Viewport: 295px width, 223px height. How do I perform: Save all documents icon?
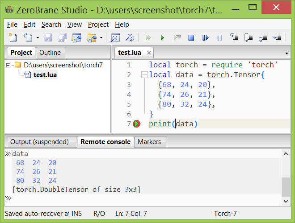62,37
